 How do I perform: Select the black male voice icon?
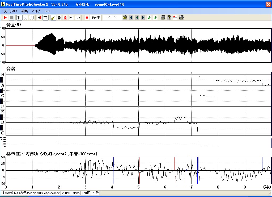click(x=59, y=18)
